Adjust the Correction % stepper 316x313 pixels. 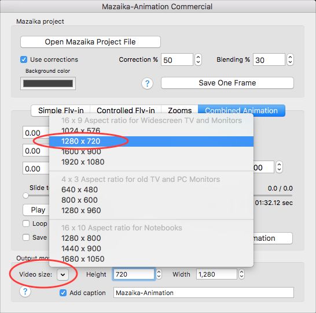coord(198,59)
